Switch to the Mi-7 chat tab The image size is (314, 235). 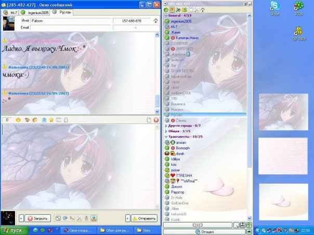click(x=11, y=11)
